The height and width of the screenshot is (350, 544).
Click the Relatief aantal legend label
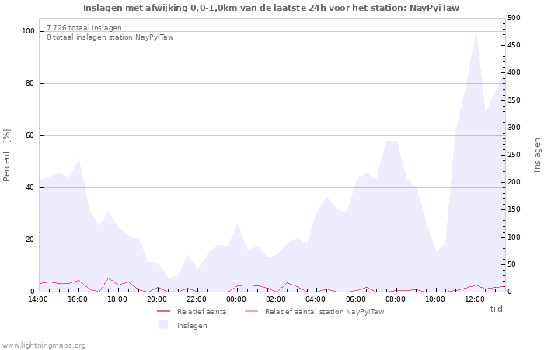[203, 312]
